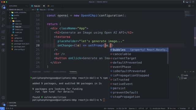
Task: Click Prettier in status bar
Action: 182,108
